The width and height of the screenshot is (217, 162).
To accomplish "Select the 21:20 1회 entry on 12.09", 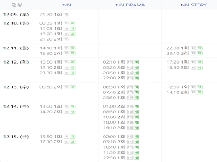I will pos(51,14).
